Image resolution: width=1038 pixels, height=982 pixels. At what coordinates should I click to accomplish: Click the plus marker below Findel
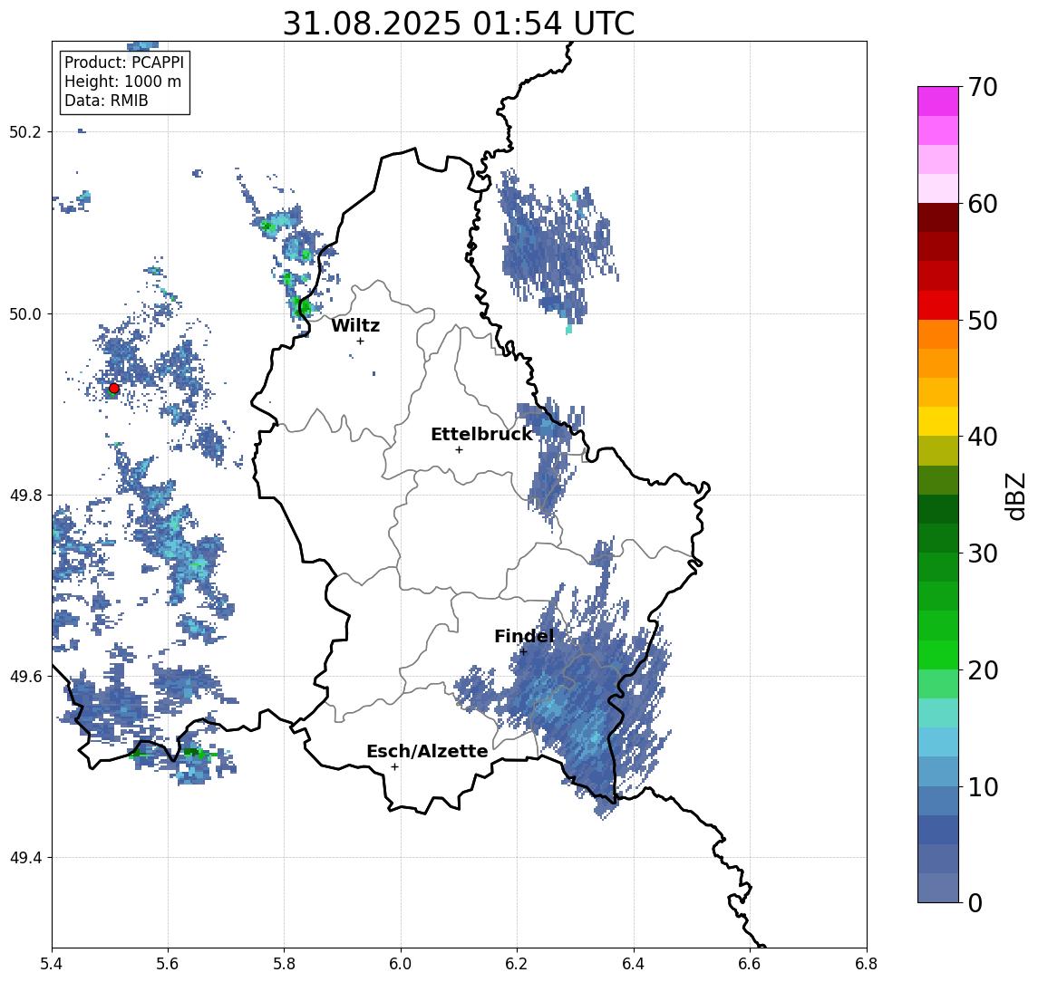click(523, 652)
